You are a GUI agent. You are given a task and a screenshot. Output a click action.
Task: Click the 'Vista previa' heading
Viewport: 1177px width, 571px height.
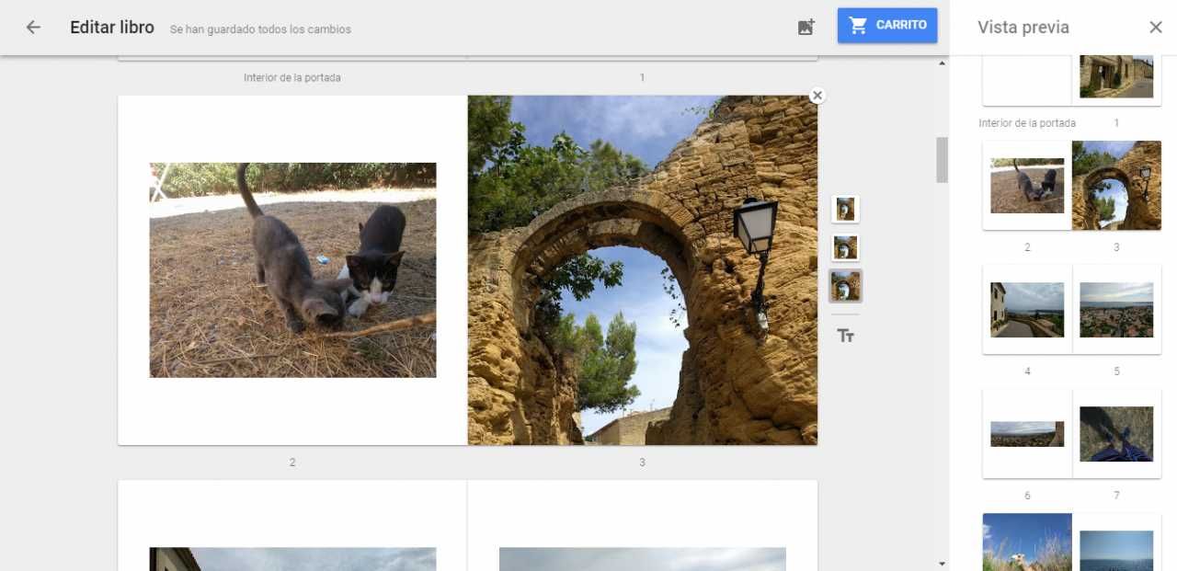(x=1023, y=28)
